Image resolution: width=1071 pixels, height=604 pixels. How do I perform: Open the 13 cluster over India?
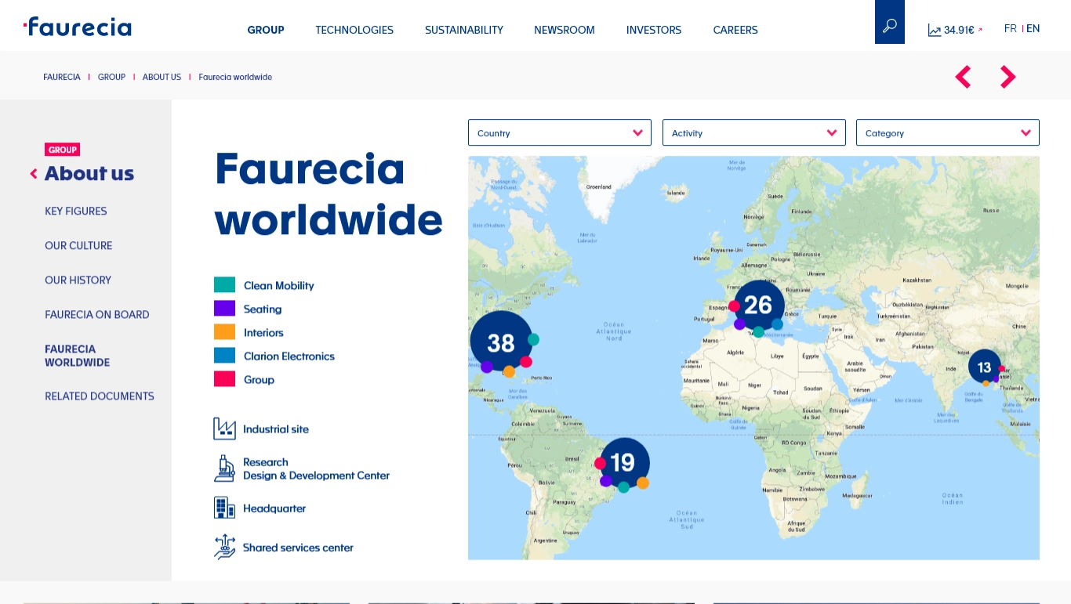tap(984, 367)
